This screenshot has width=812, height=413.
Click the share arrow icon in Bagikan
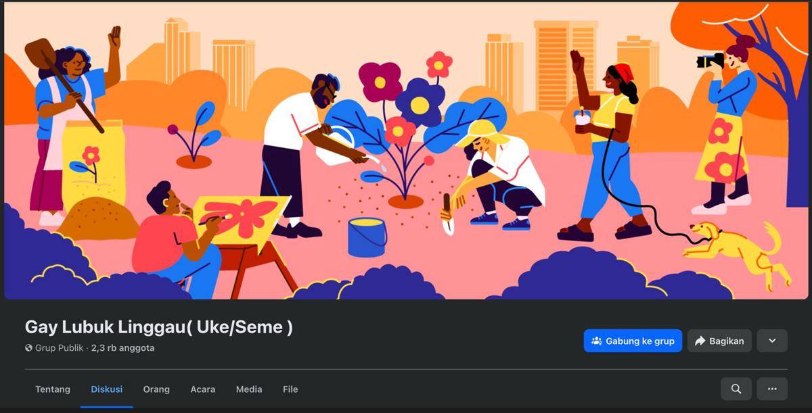point(700,341)
